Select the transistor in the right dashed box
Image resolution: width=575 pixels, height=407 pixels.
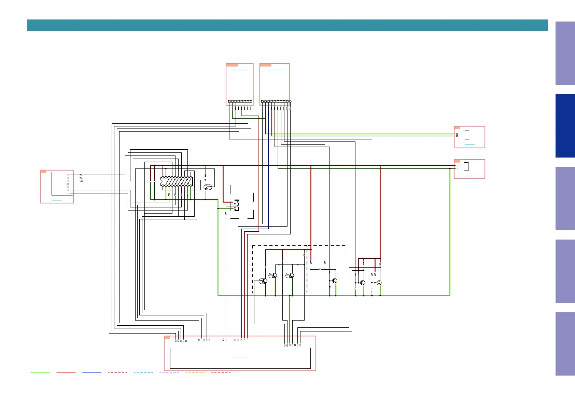[335, 281]
